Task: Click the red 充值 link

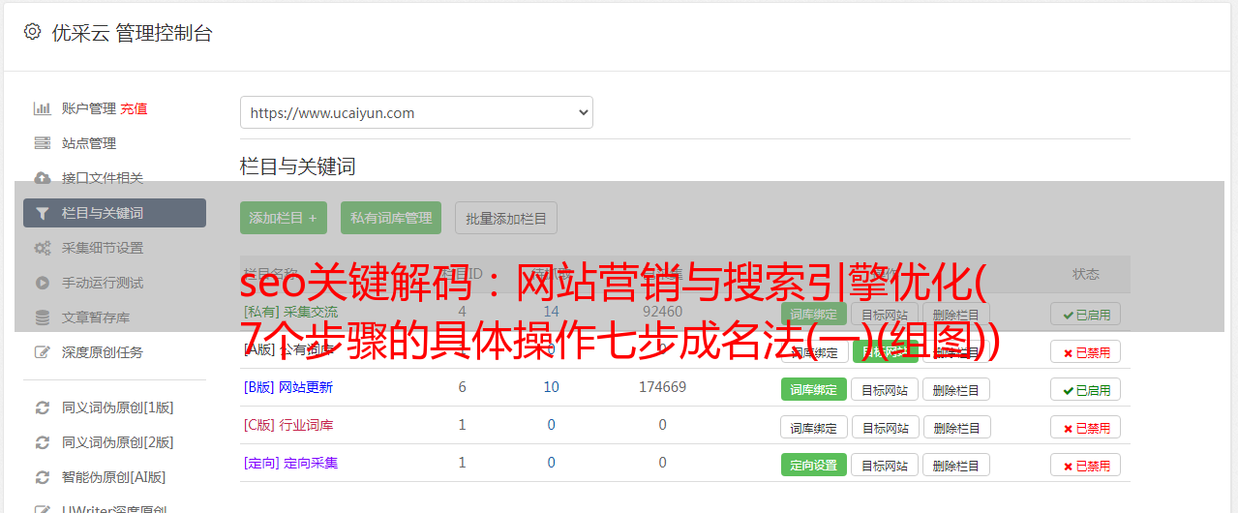Action: coord(134,108)
